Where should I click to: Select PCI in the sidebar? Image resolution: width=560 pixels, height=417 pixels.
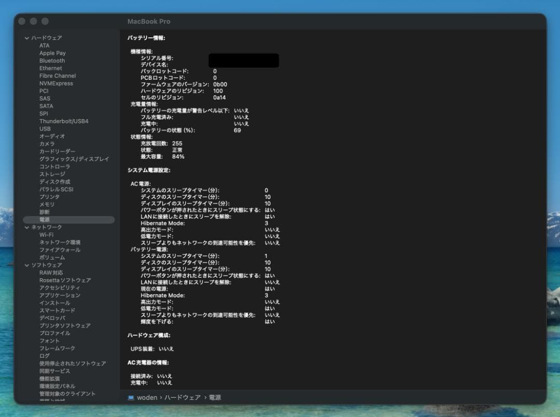point(44,91)
